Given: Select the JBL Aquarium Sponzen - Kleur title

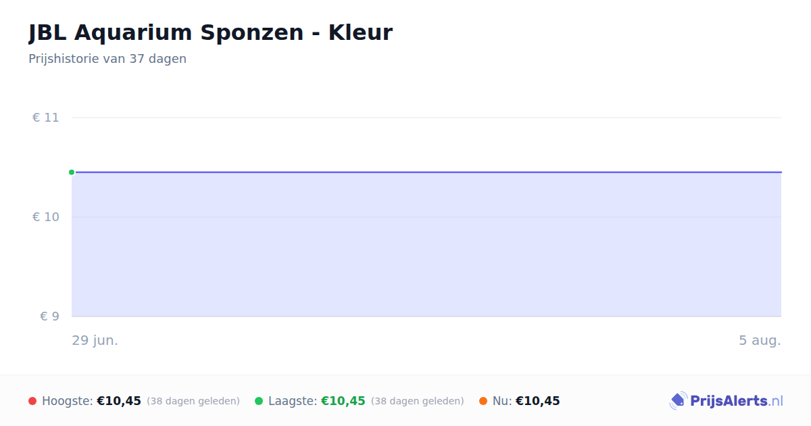Looking at the screenshot, I should (210, 32).
